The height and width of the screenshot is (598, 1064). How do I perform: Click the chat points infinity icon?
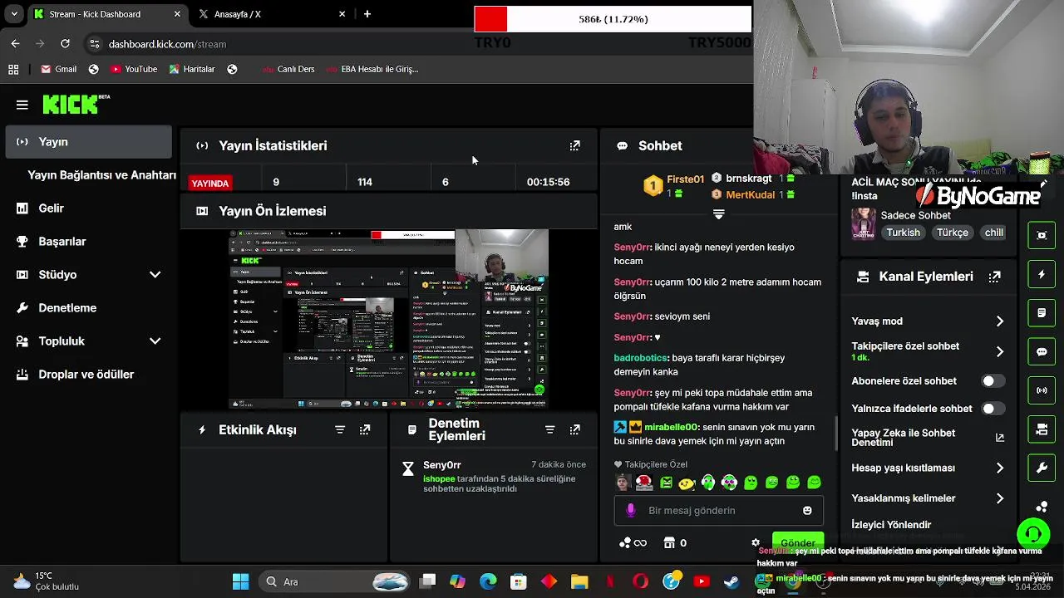633,543
